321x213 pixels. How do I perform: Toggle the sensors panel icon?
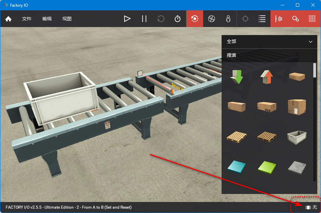tap(279, 19)
